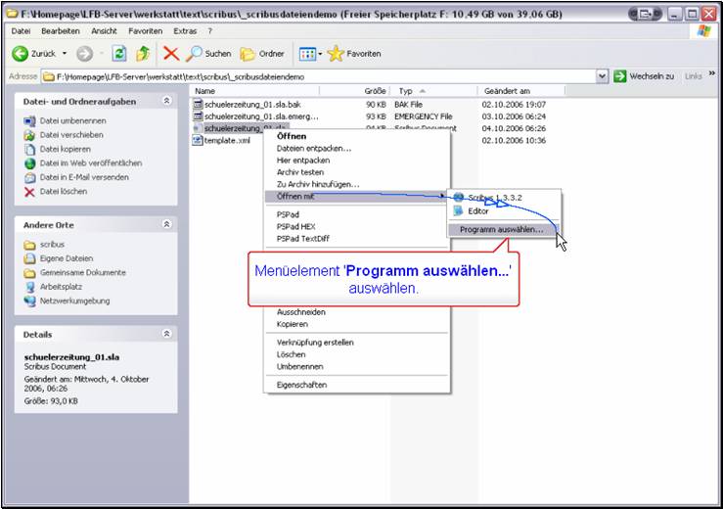This screenshot has height=509, width=723.
Task: Select Scribus 1.3.3.2 in submenu
Action: (504, 198)
